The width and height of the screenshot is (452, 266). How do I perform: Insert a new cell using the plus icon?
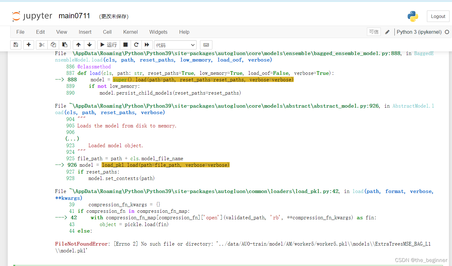(x=28, y=45)
